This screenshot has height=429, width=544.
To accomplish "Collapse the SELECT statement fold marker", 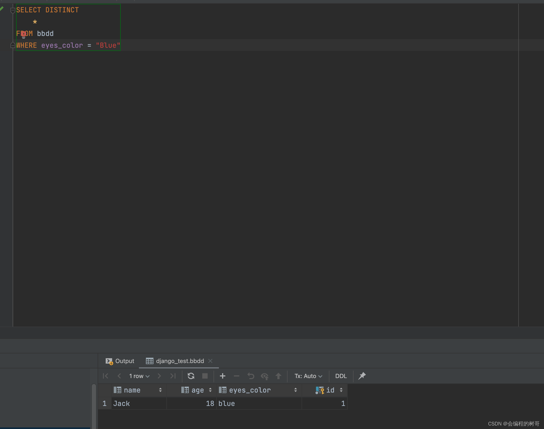I will click(13, 10).
